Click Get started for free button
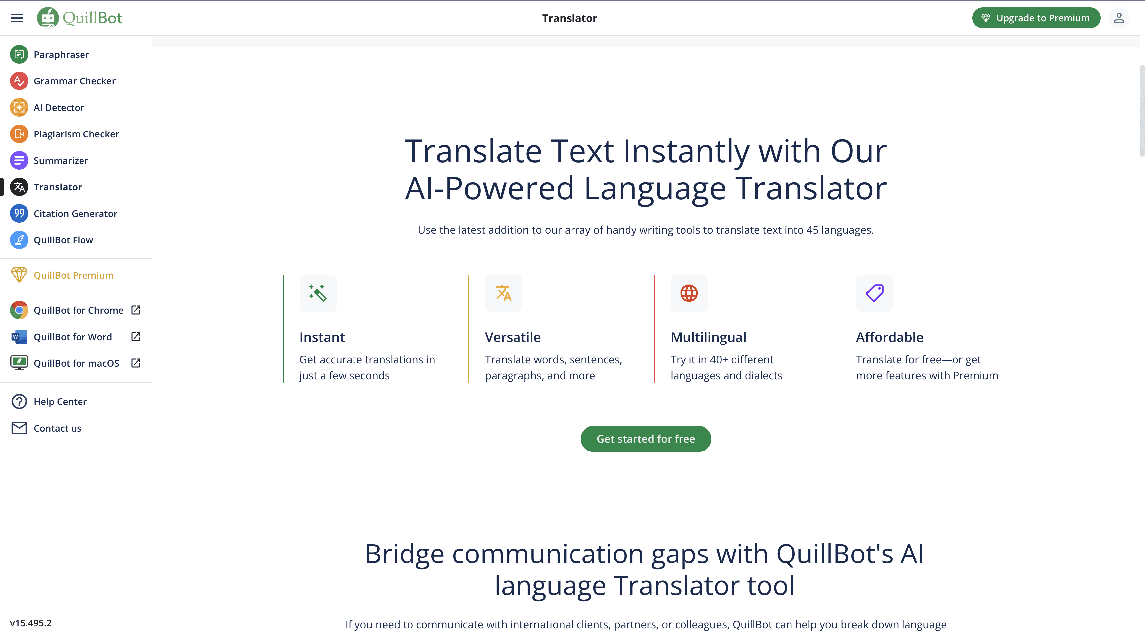 click(645, 439)
